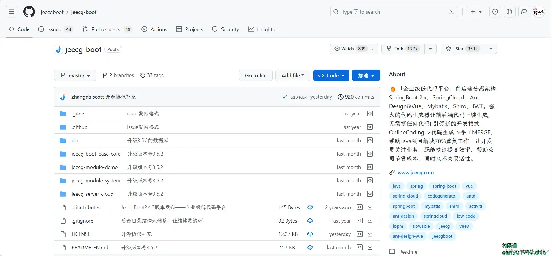Screen dimensions: 552x256
Task: Expand the create new plus dropdown
Action: [x=476, y=12]
